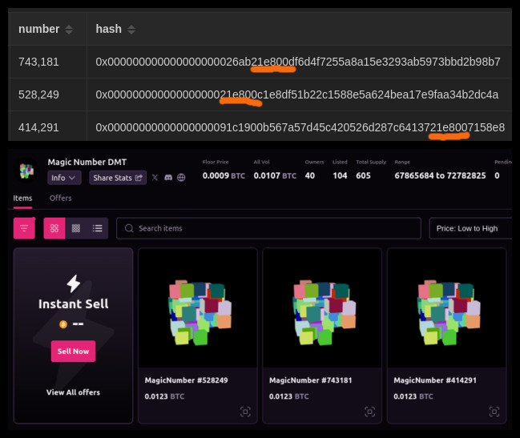Viewport: 520px width, 438px height.
Task: Click the Sell Now button
Action: pos(73,352)
